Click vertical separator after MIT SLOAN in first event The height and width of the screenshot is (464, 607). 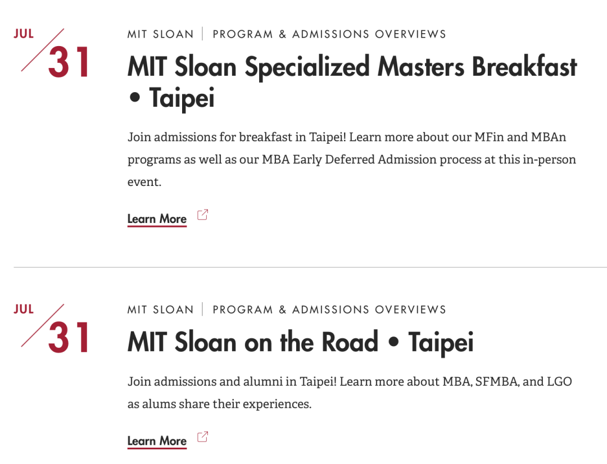[x=203, y=34]
